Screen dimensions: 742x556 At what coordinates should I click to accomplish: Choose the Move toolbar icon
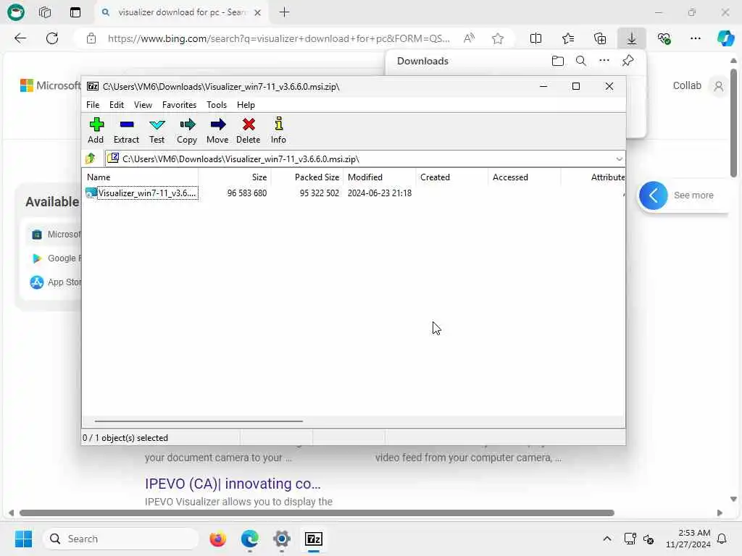click(217, 130)
